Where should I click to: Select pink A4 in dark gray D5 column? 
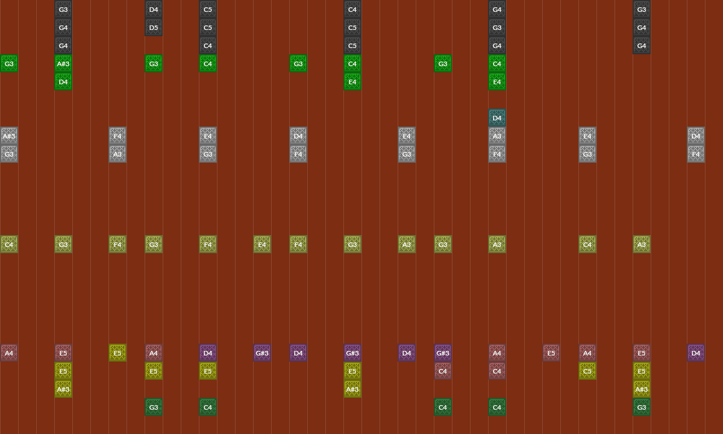coord(154,353)
